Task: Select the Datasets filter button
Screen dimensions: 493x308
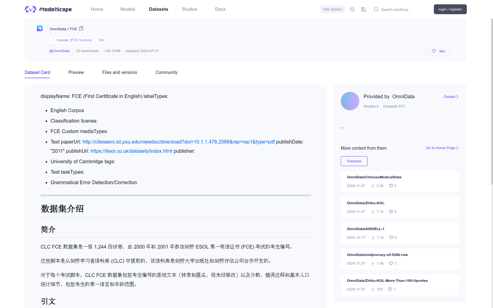Action: [354, 161]
